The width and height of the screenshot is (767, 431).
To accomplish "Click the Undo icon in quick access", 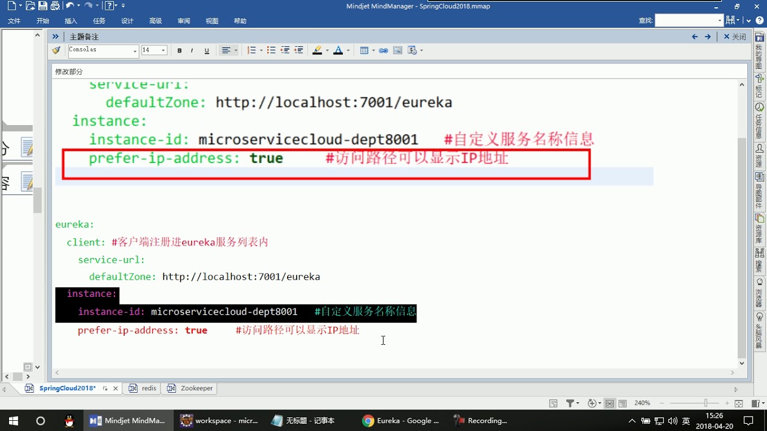I will tap(70, 6).
